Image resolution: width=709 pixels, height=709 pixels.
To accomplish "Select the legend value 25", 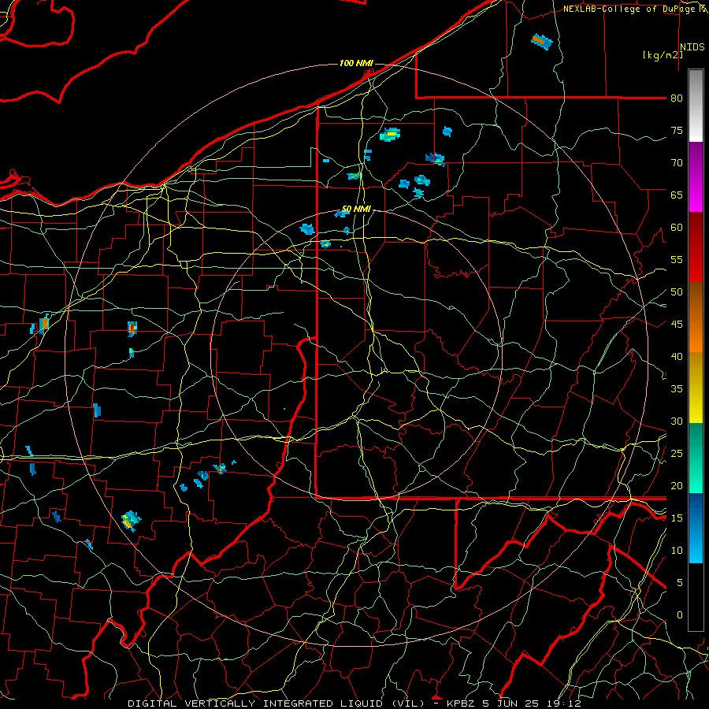I will coord(677,454).
